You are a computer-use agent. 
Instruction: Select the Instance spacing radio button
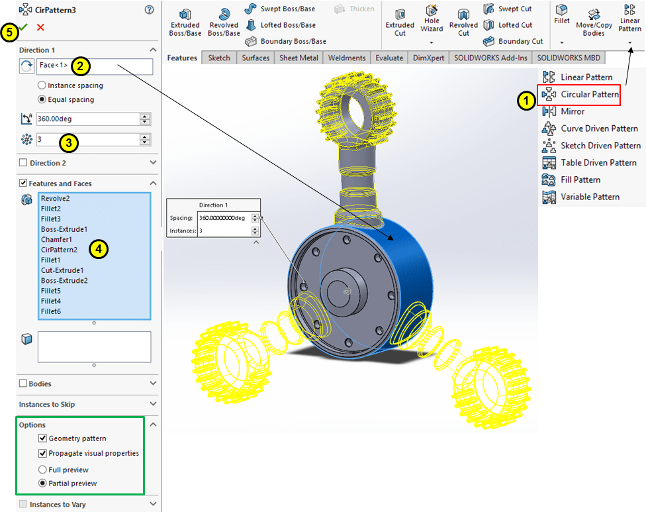42,85
